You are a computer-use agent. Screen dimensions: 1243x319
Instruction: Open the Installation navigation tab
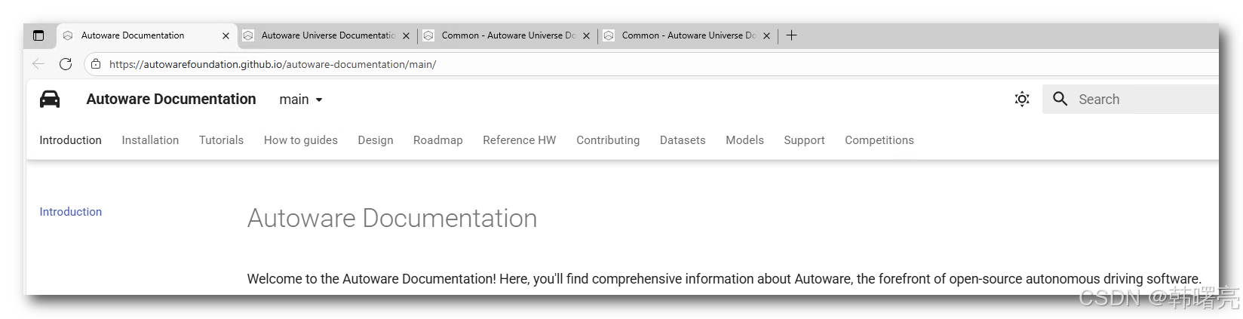click(x=150, y=140)
